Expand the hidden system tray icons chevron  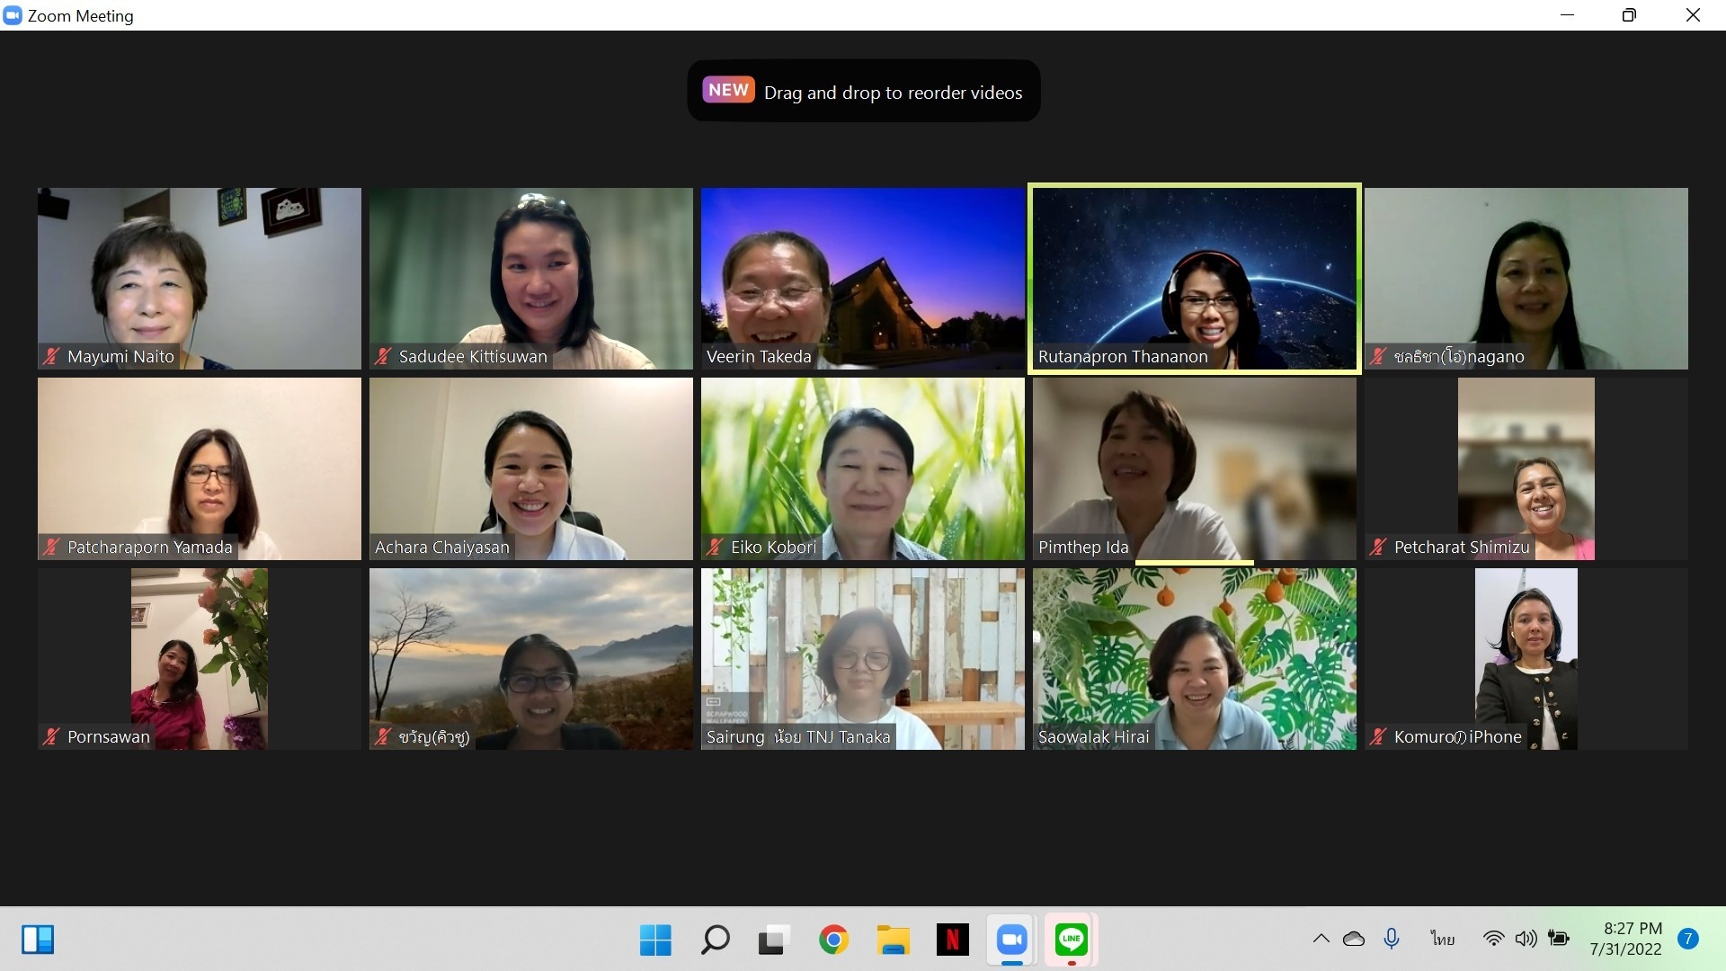tap(1321, 939)
